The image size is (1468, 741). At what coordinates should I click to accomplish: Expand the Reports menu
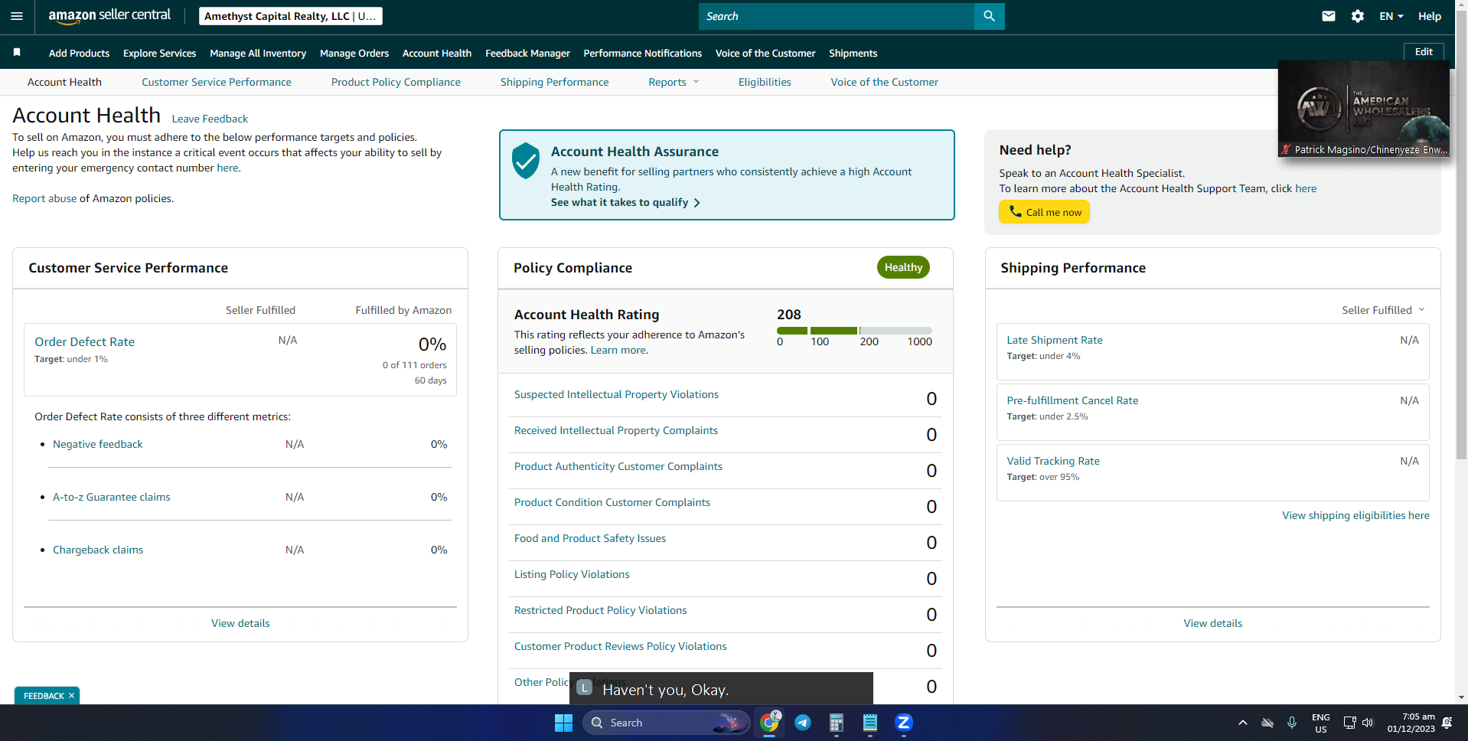point(674,82)
